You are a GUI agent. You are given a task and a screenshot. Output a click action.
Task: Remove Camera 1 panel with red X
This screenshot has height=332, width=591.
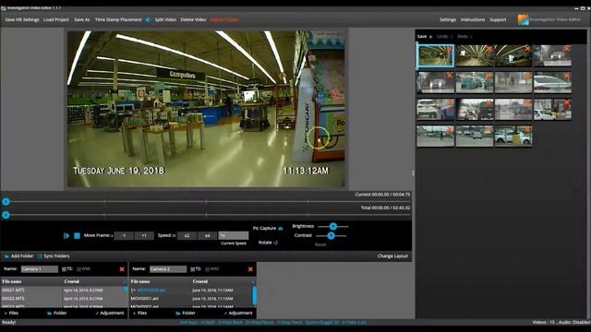coord(122,269)
